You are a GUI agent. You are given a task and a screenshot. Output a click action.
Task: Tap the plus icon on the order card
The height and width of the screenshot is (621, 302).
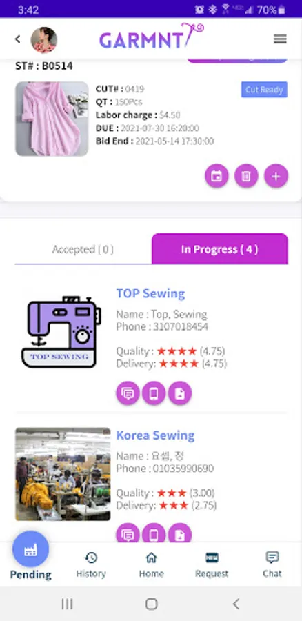click(276, 176)
